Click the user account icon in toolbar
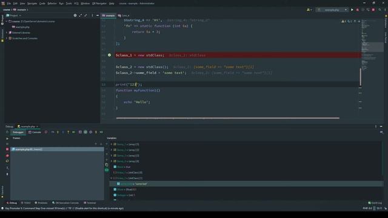Screen dimensions: 388x218 coord(309,10)
